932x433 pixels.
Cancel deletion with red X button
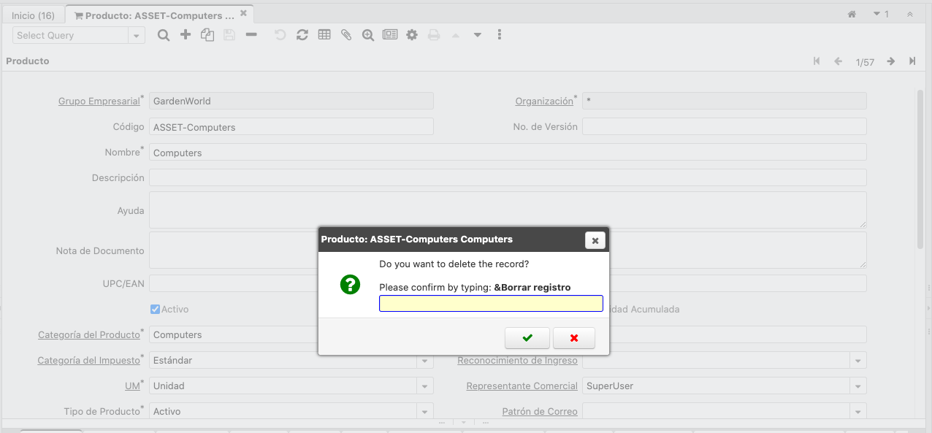coord(573,338)
